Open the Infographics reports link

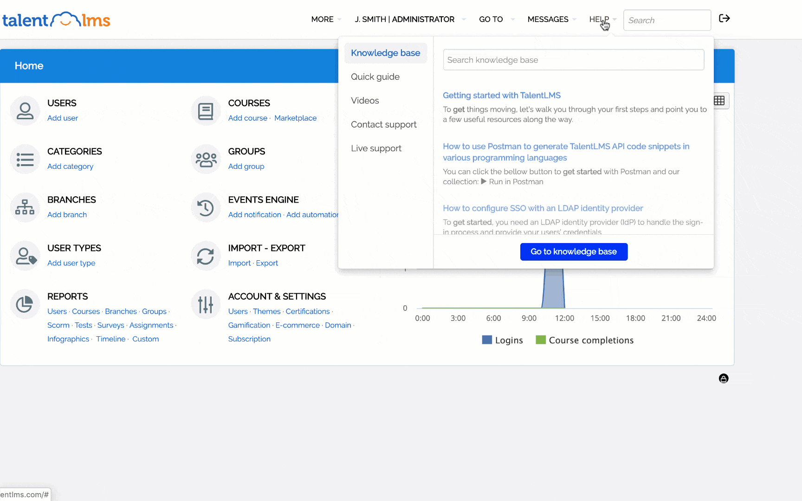[68, 340]
